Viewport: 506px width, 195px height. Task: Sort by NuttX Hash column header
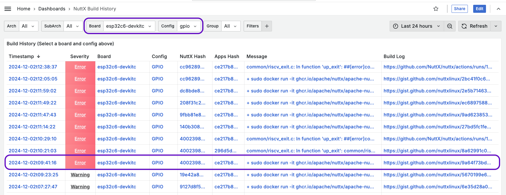(193, 56)
